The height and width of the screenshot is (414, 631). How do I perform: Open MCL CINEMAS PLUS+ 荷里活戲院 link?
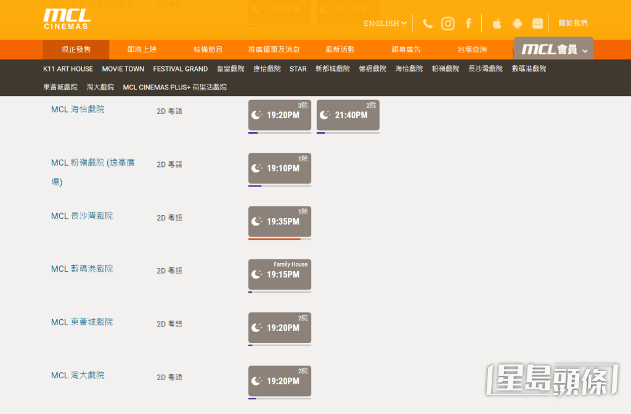pos(174,87)
